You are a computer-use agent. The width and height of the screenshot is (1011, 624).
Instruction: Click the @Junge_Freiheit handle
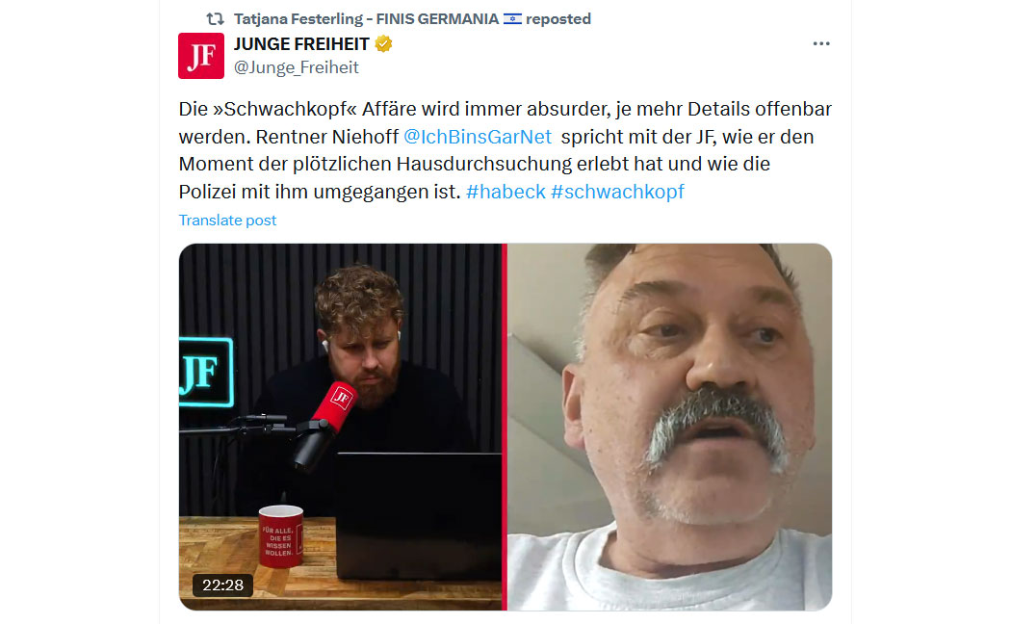pyautogui.click(x=296, y=67)
